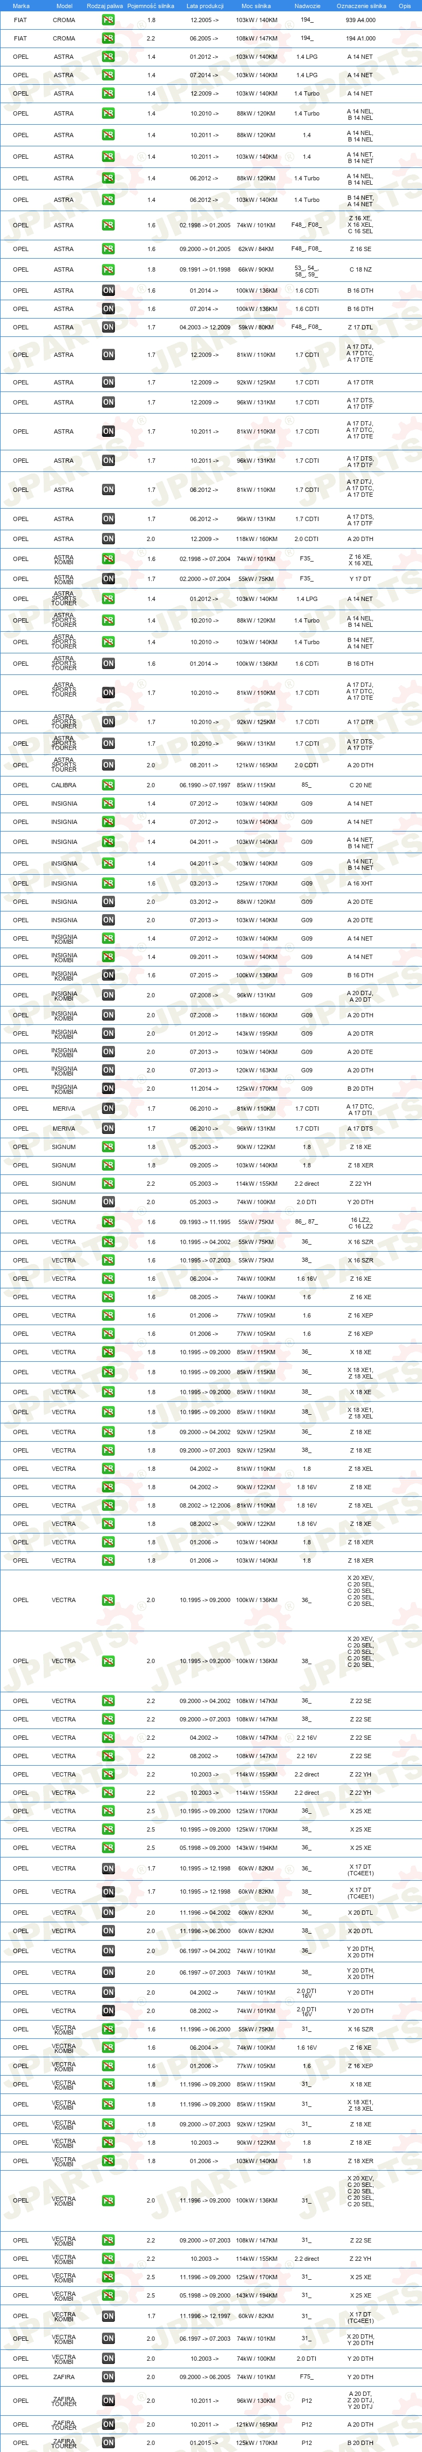
Task: Click petrol icon in Signum Z 22 YH row
Action: click(108, 1184)
